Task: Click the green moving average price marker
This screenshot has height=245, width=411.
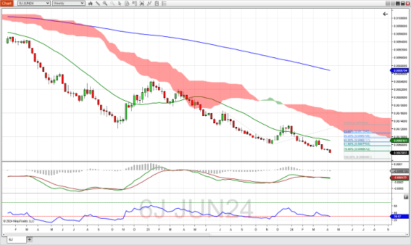Action: (x=400, y=141)
